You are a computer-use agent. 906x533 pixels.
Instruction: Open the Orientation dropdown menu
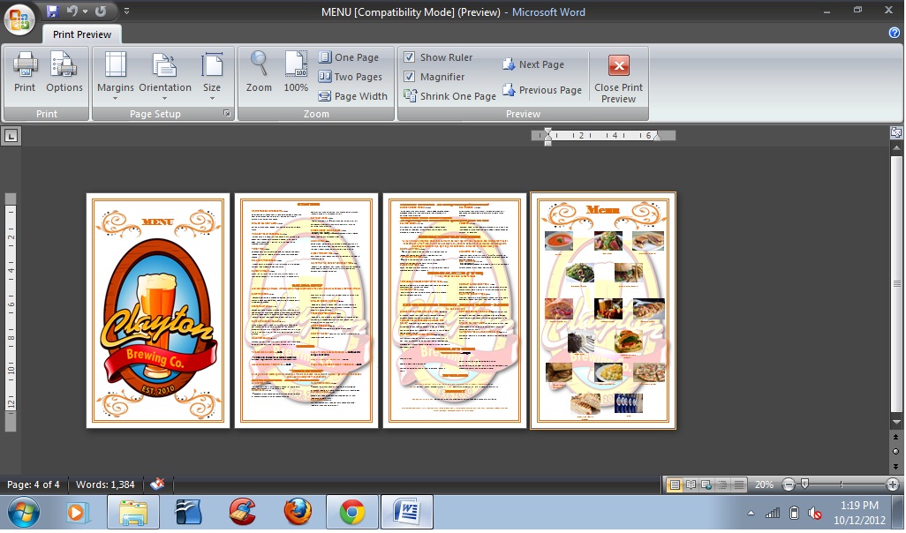pos(165,74)
